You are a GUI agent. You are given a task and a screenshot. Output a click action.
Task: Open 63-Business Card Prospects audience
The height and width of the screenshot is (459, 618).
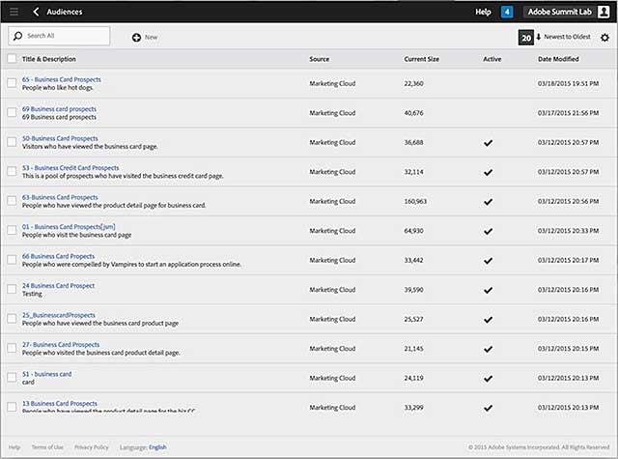[60, 197]
